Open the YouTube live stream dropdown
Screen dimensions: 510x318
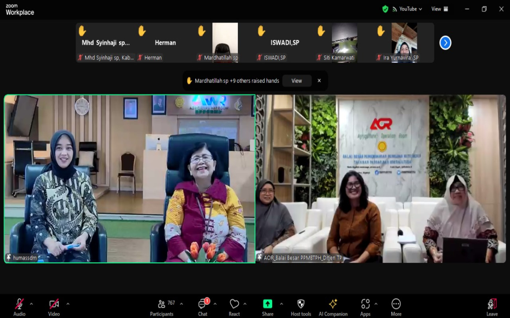pyautogui.click(x=408, y=9)
